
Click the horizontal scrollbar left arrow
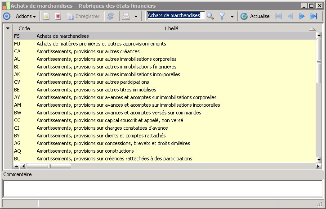23,166
